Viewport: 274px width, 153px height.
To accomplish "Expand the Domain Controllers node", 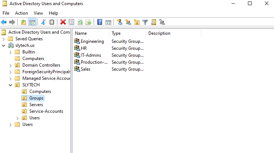I will 11,66.
